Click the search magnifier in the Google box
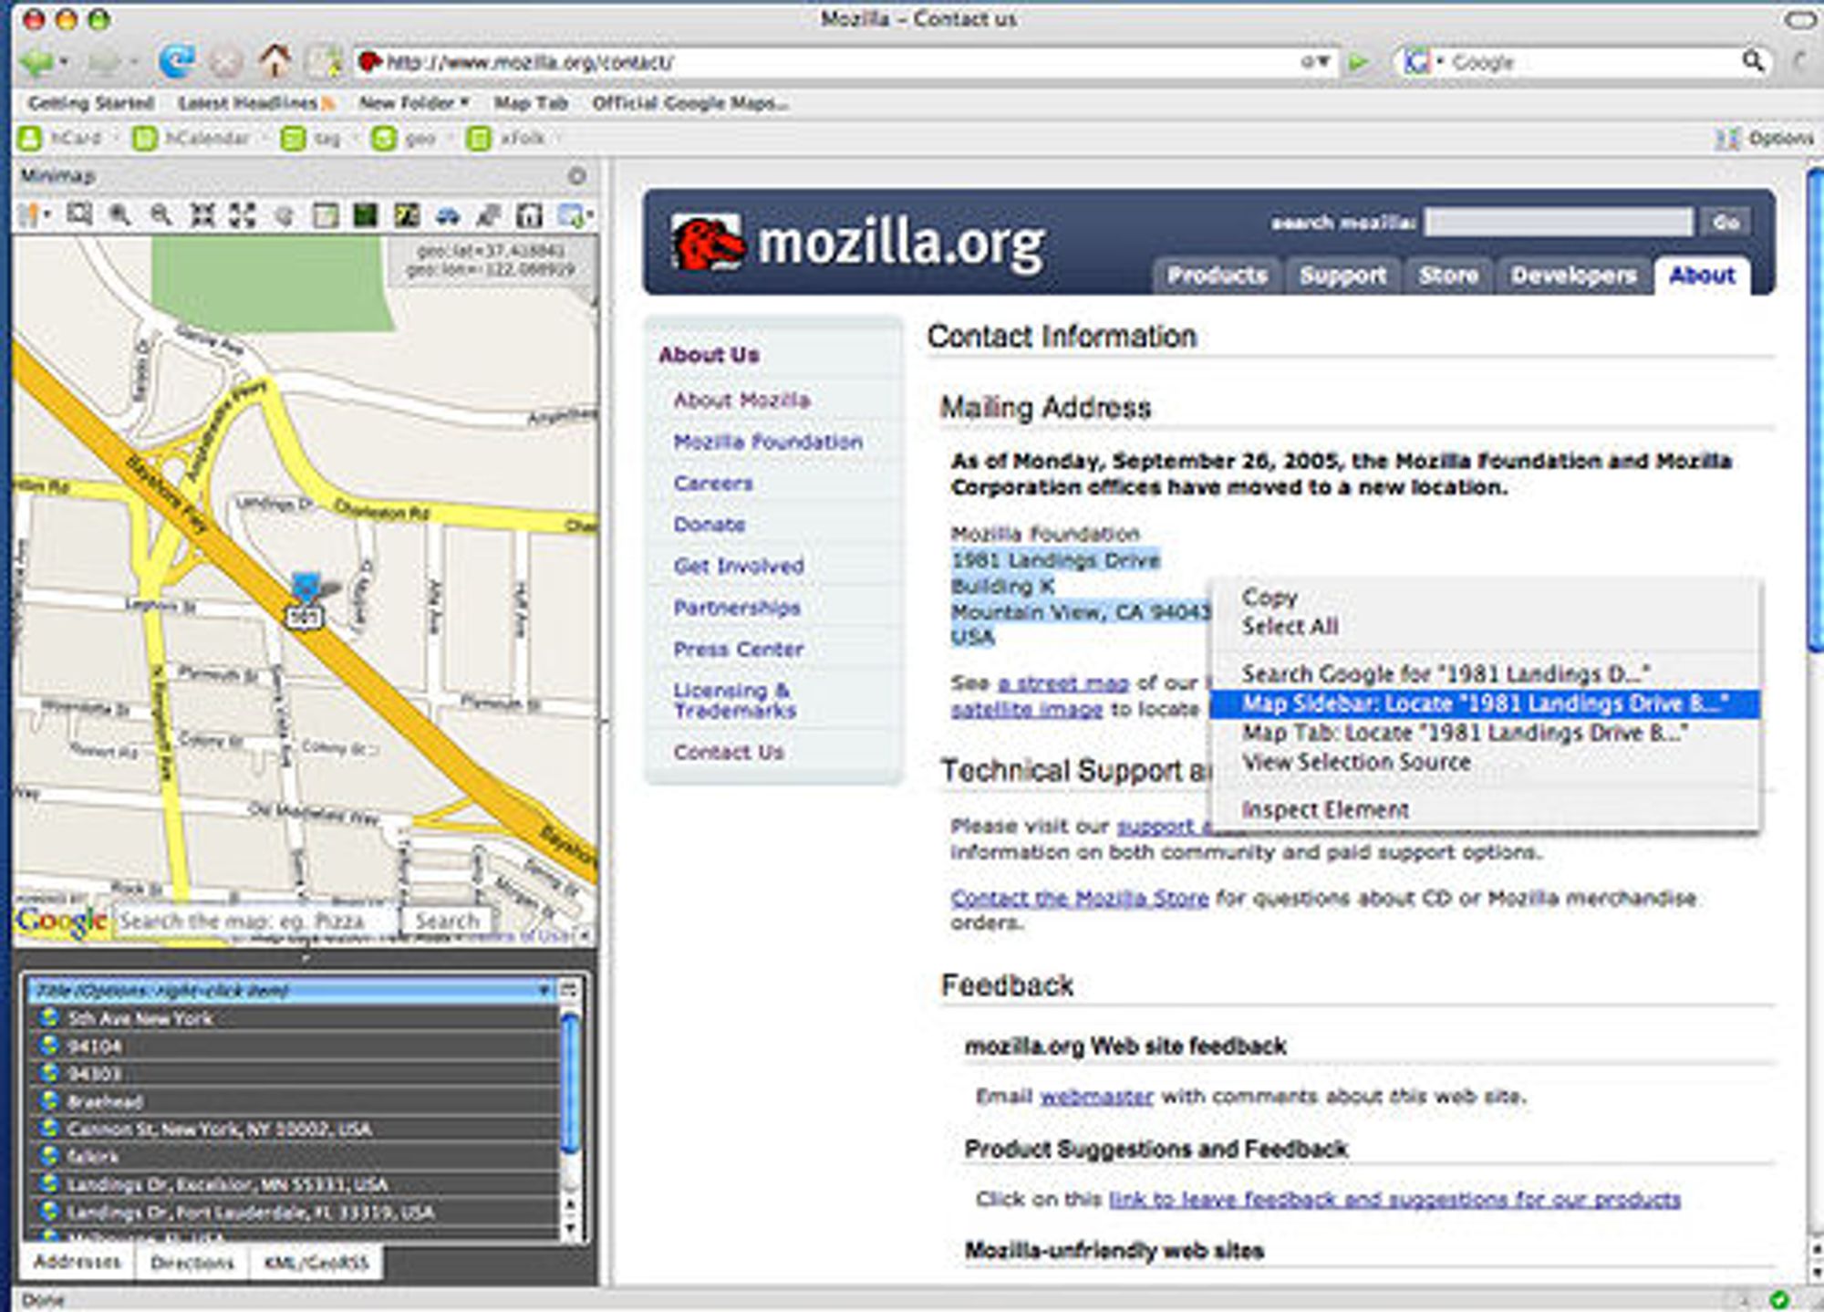The image size is (1824, 1312). 1752,61
